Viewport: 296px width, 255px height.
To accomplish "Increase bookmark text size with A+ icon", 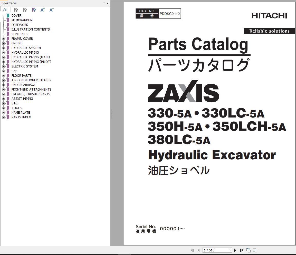I will click(x=42, y=9).
